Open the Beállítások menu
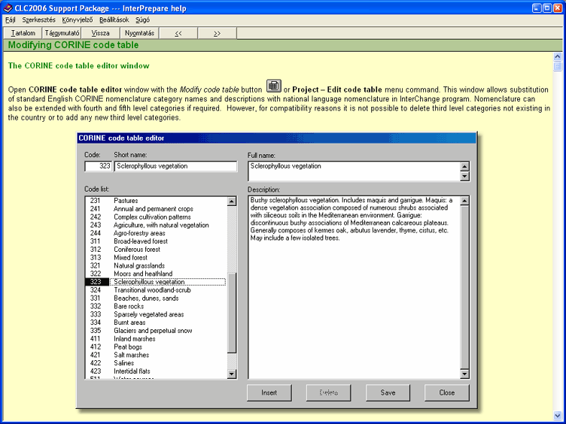The width and height of the screenshot is (566, 424). pos(114,20)
